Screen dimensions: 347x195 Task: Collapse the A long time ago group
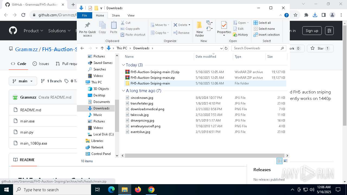[x=123, y=91]
